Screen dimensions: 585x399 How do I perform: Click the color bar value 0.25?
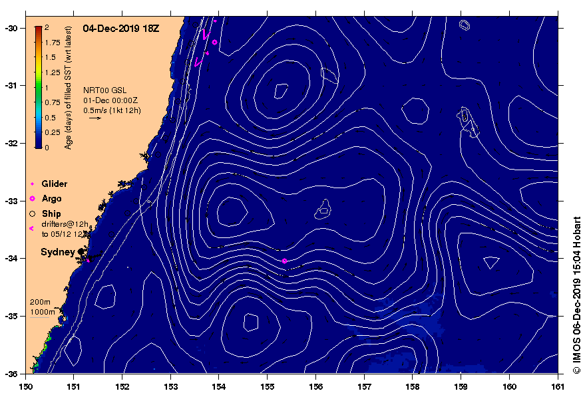click(53, 132)
